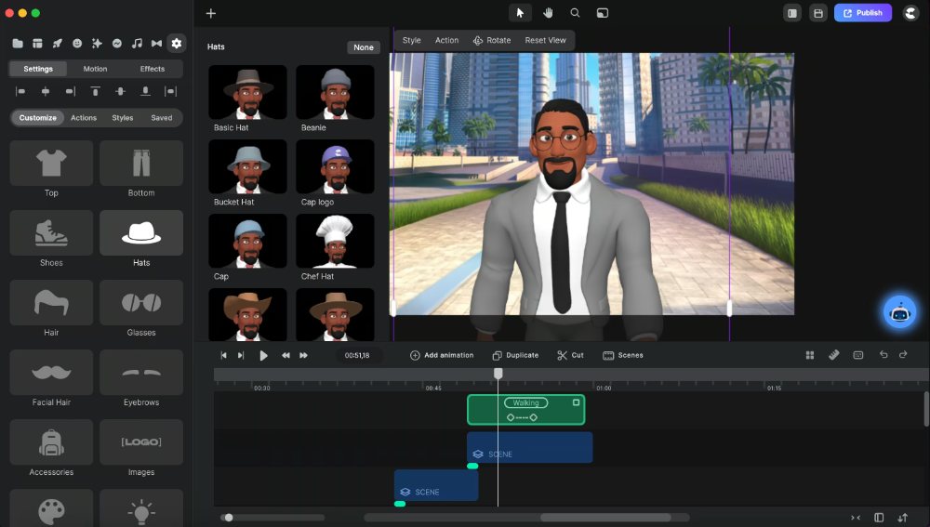Undo the last timeline action
930x527 pixels.
tap(883, 354)
